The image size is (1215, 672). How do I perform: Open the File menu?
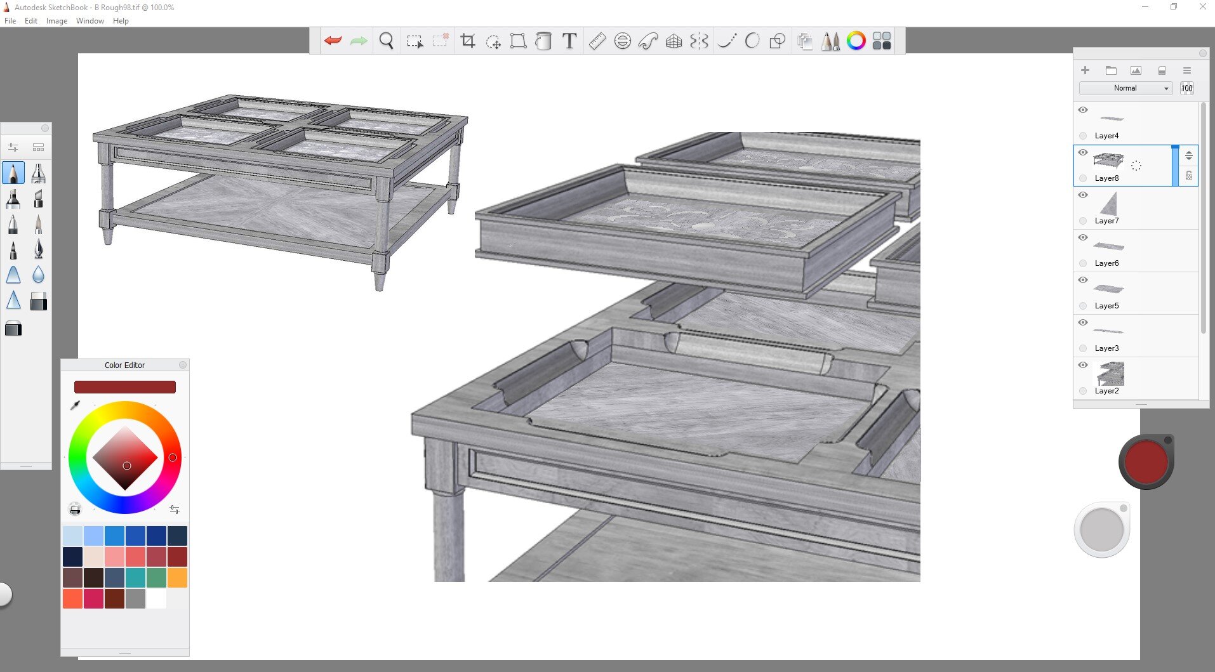click(x=10, y=21)
